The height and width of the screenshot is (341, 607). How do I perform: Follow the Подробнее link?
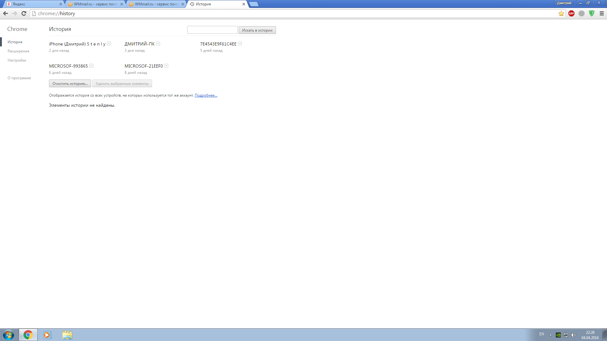pyautogui.click(x=206, y=95)
